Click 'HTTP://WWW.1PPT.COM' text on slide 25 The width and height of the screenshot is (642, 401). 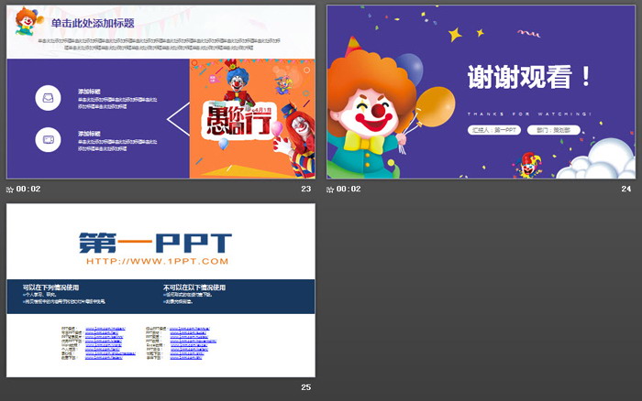point(157,261)
